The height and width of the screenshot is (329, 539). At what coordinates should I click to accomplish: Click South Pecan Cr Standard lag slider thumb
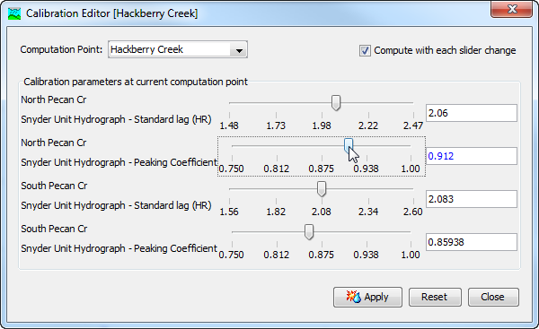click(322, 189)
